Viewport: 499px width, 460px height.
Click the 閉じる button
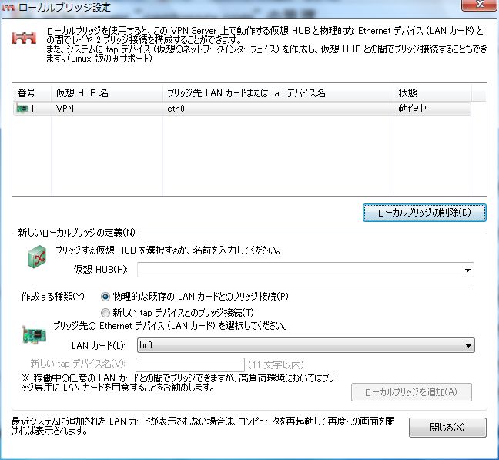point(447,428)
